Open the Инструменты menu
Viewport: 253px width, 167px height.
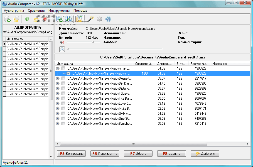[59, 11]
